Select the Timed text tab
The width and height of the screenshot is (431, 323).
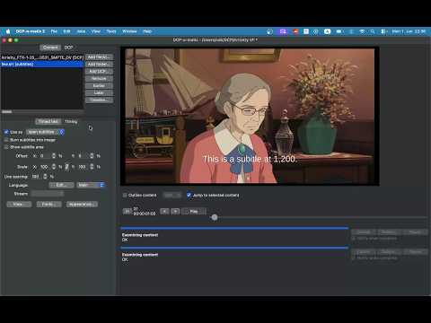[48, 121]
